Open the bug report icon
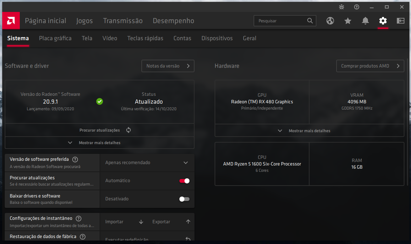This screenshot has height=244, width=411. pyautogui.click(x=342, y=7)
